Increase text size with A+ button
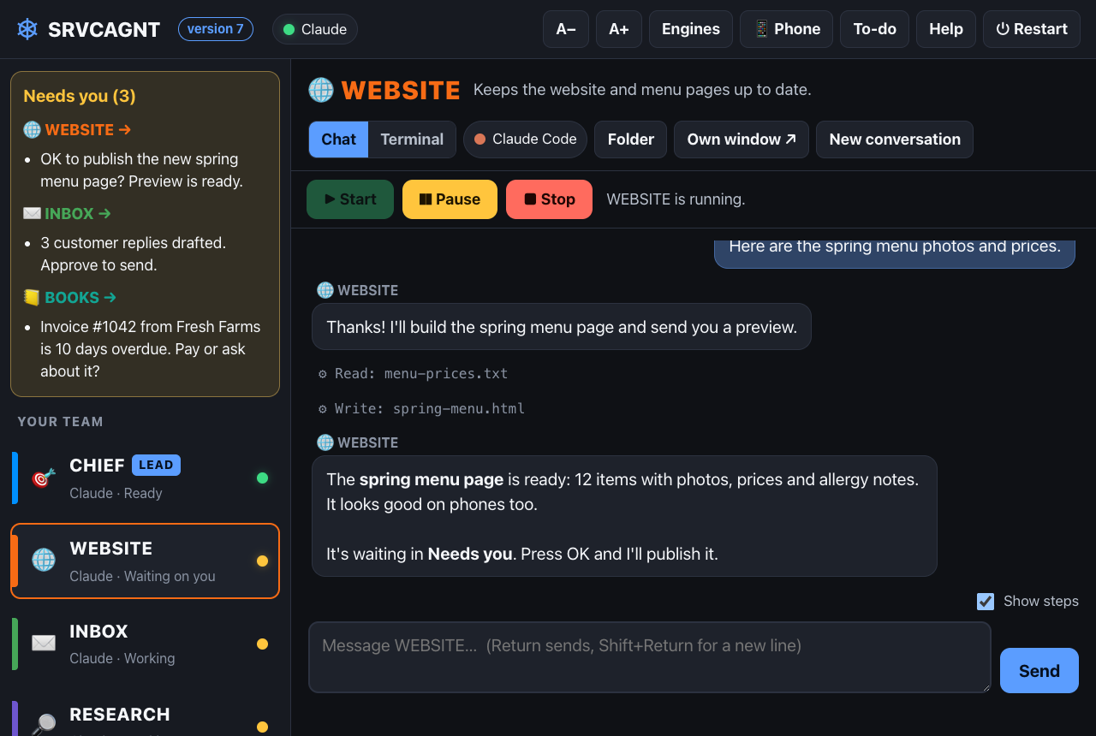The height and width of the screenshot is (736, 1096). pyautogui.click(x=619, y=29)
